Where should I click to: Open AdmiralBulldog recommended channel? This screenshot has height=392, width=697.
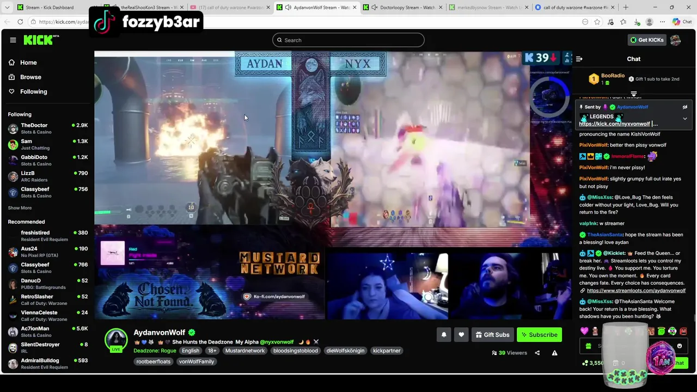[48, 364]
